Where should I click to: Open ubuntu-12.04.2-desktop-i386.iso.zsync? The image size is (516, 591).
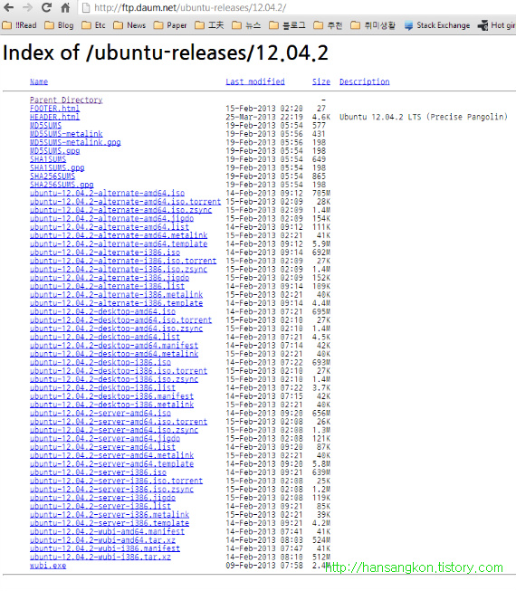coord(114,379)
